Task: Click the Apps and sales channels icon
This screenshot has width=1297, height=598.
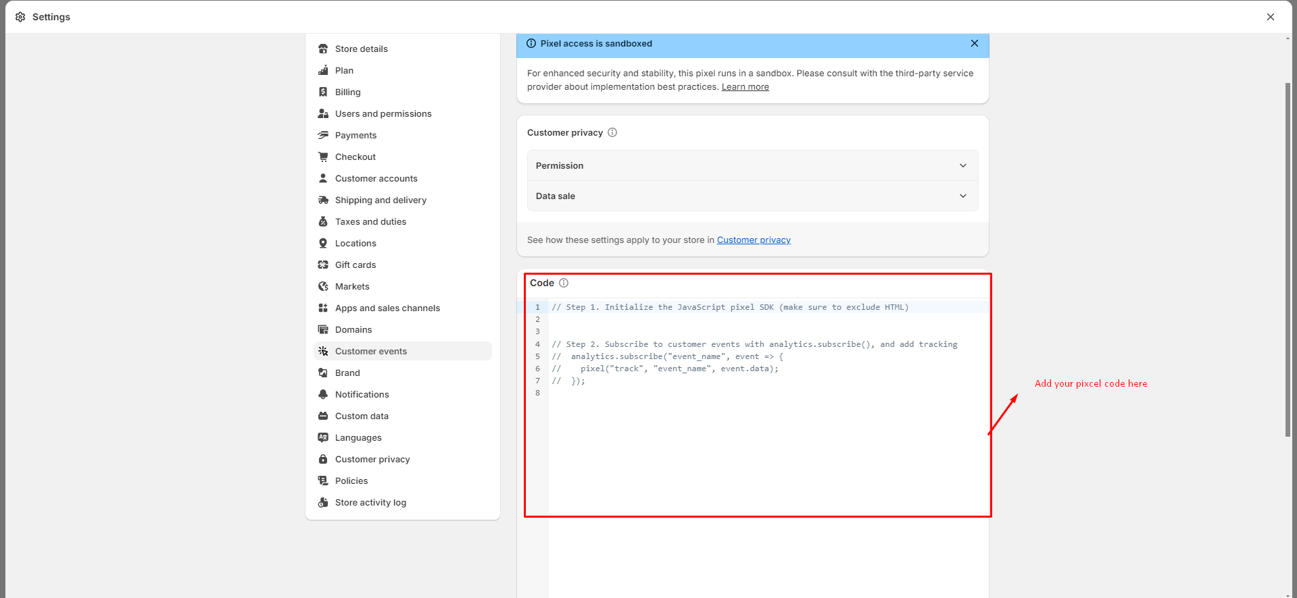Action: (323, 308)
